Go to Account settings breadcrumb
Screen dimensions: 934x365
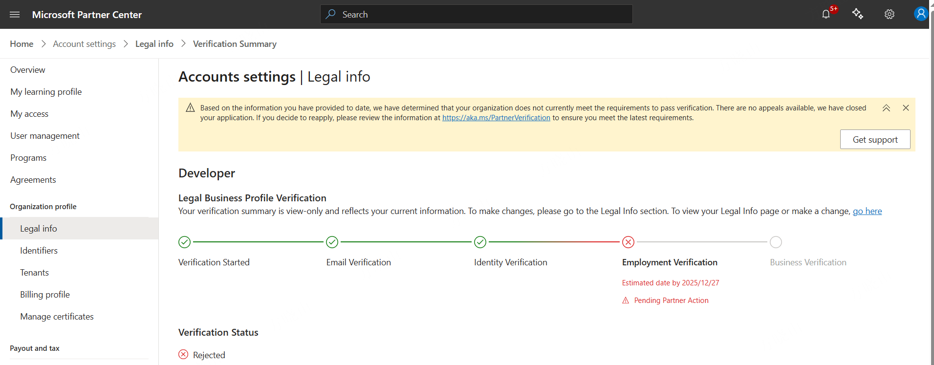85,44
